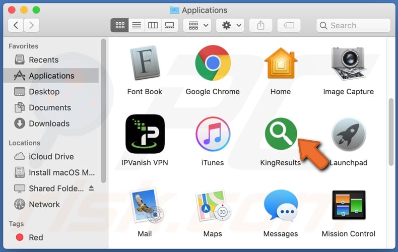398x252 pixels.
Task: Eject the Shared Folders volume
Action: tap(91, 188)
